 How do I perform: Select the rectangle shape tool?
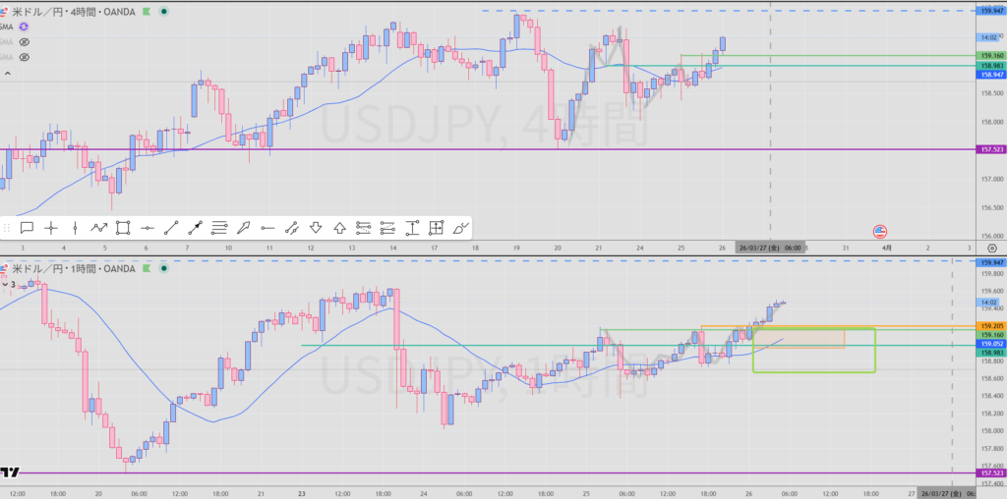click(123, 228)
